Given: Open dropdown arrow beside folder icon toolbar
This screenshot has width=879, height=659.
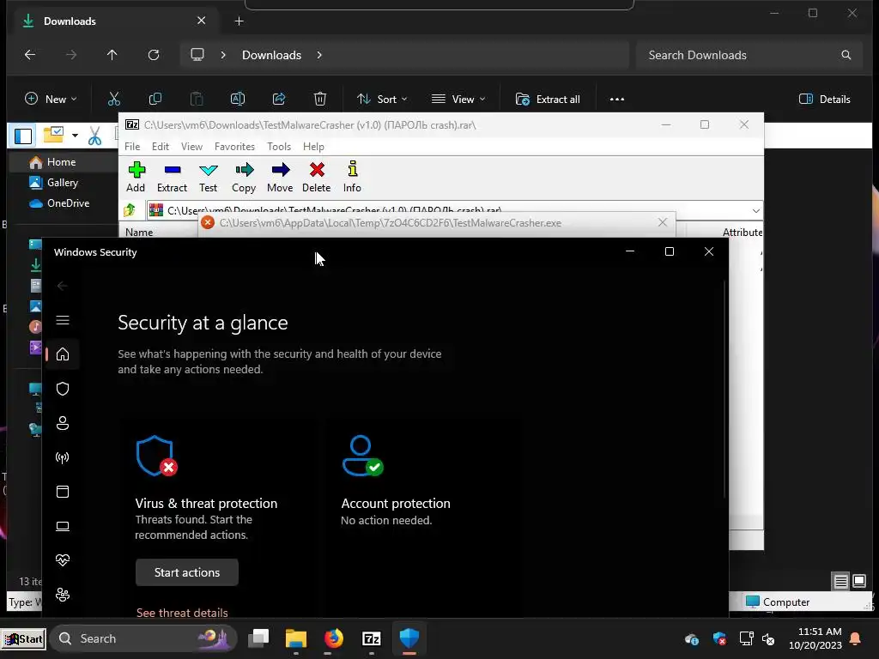Looking at the screenshot, I should tap(75, 135).
